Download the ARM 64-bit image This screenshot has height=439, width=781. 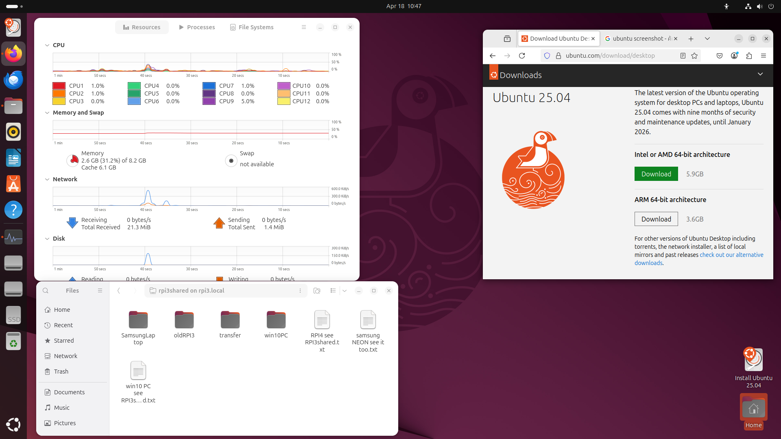coord(656,219)
